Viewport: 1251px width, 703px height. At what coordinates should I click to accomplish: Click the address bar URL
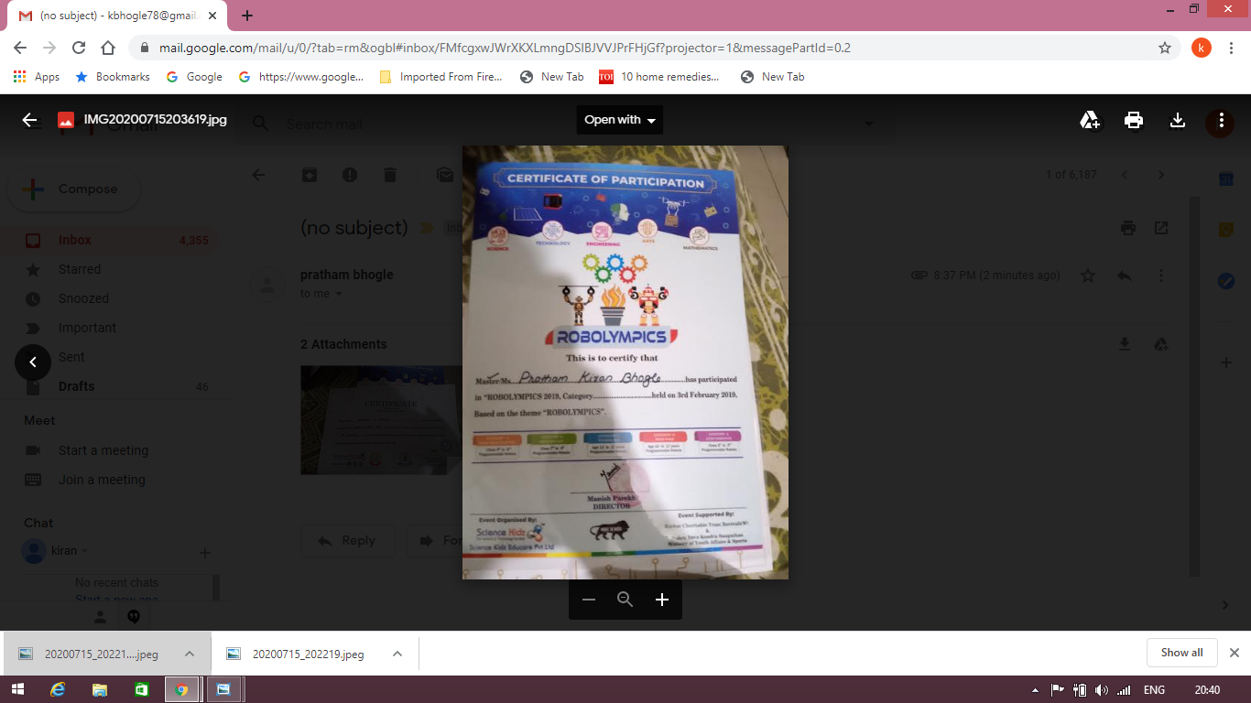[505, 48]
